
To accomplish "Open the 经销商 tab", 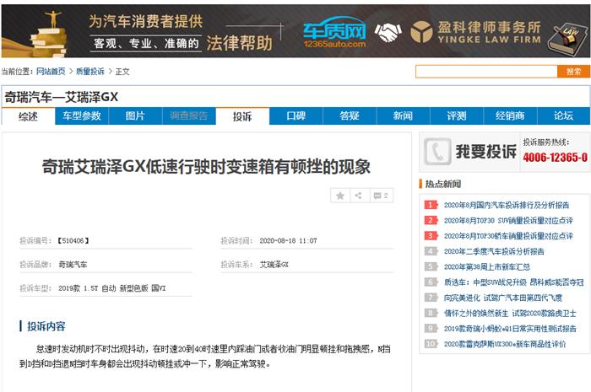I will tap(510, 115).
